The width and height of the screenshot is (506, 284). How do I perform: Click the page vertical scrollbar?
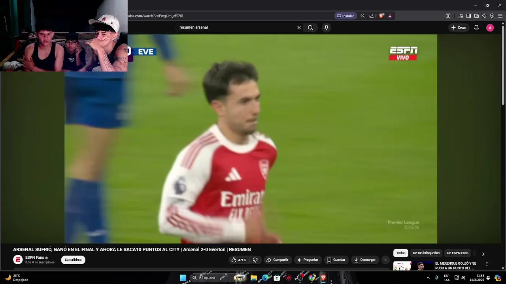coord(503,65)
